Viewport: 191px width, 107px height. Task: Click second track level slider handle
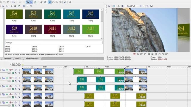pos(9,81)
